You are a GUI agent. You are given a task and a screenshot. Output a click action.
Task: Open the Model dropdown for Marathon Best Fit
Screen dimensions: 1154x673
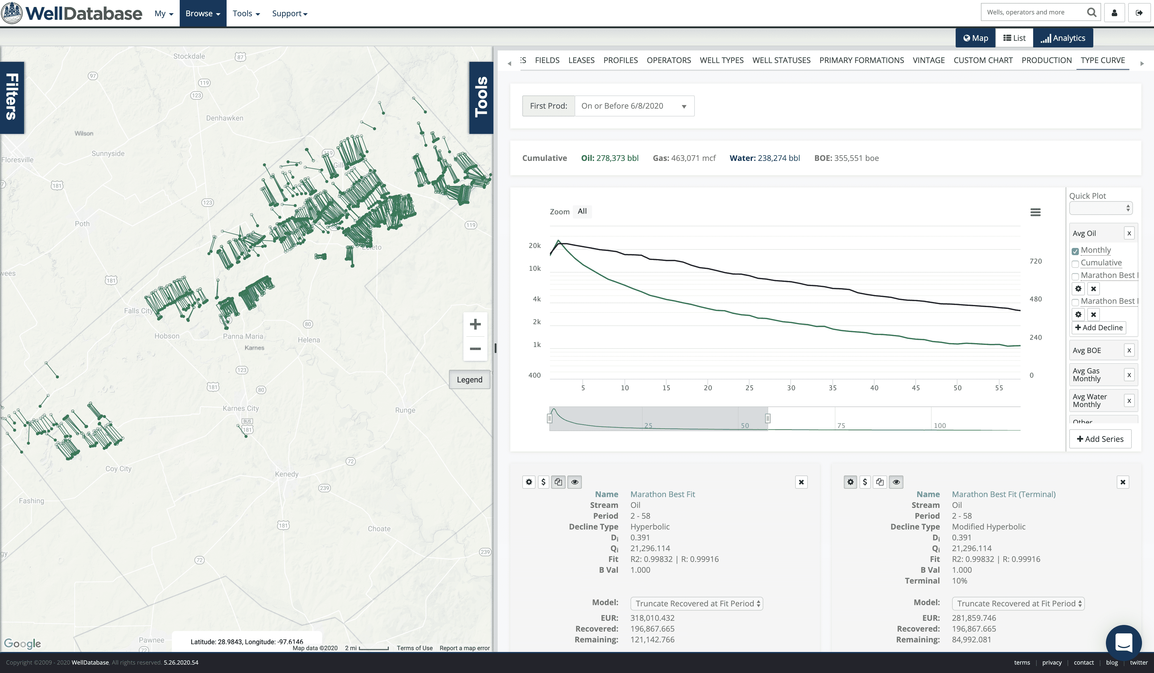click(697, 603)
